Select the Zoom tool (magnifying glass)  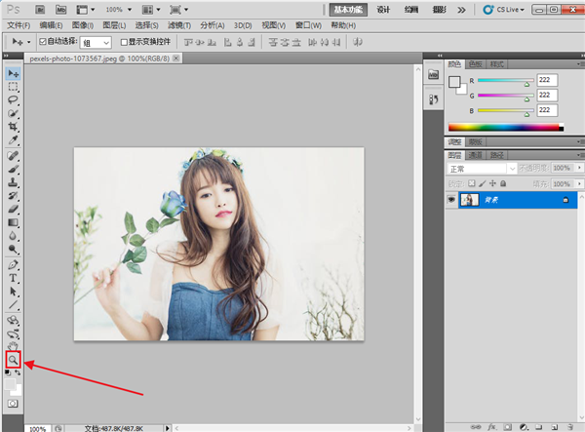pyautogui.click(x=14, y=360)
